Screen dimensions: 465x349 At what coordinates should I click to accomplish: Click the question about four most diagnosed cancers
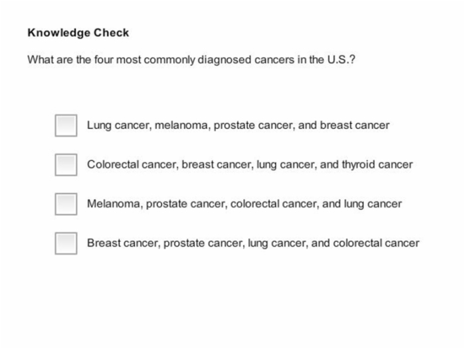tap(191, 60)
